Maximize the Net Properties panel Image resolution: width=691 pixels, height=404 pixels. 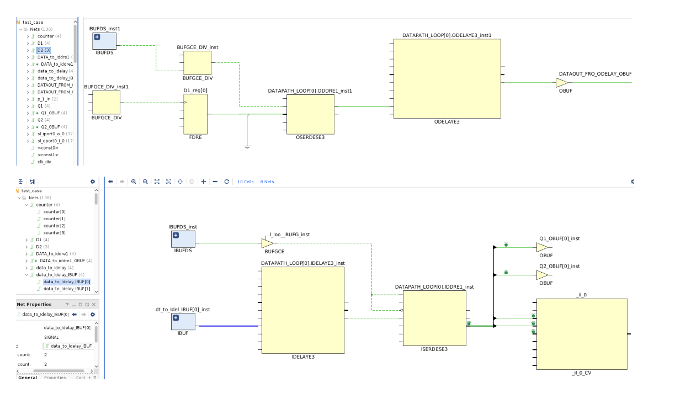point(81,305)
